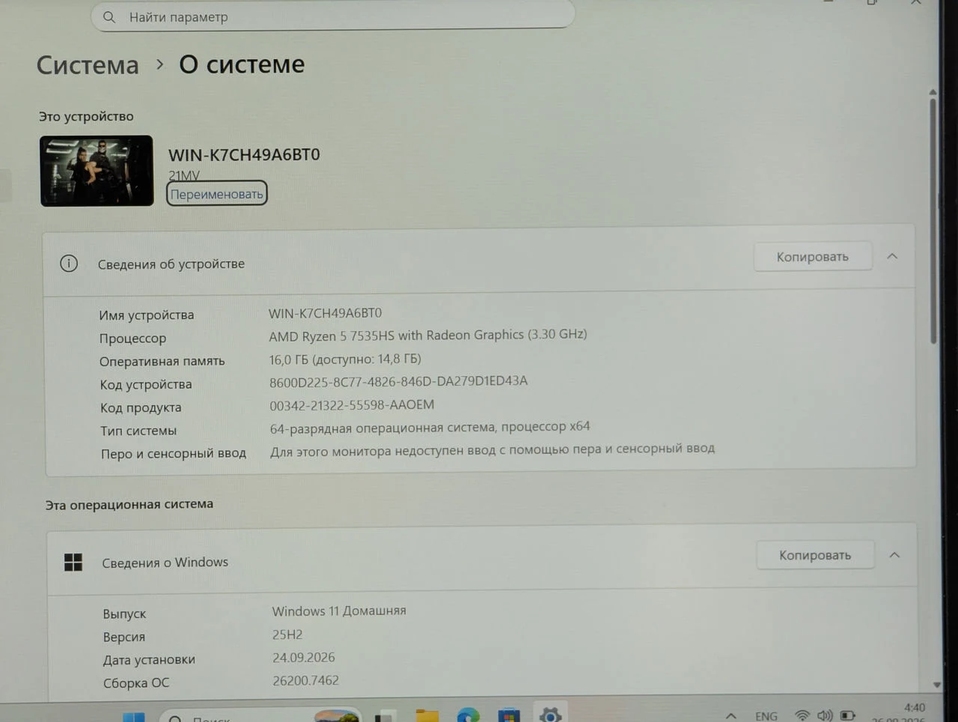The image size is (958, 722).
Task: Click the RAM value "16,0 ГБ (доступно: 14,8 ГБ)"
Action: pyautogui.click(x=345, y=359)
